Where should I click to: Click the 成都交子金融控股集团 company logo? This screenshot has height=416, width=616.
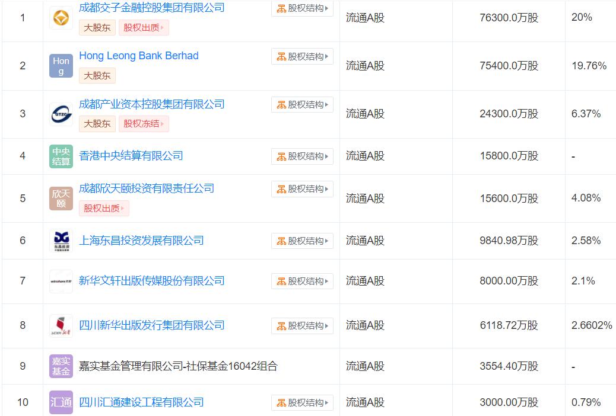pyautogui.click(x=61, y=18)
